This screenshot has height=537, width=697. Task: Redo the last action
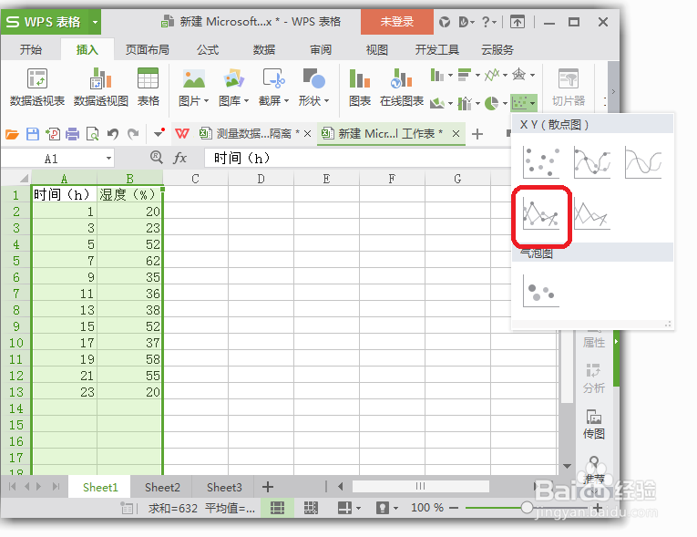[133, 134]
